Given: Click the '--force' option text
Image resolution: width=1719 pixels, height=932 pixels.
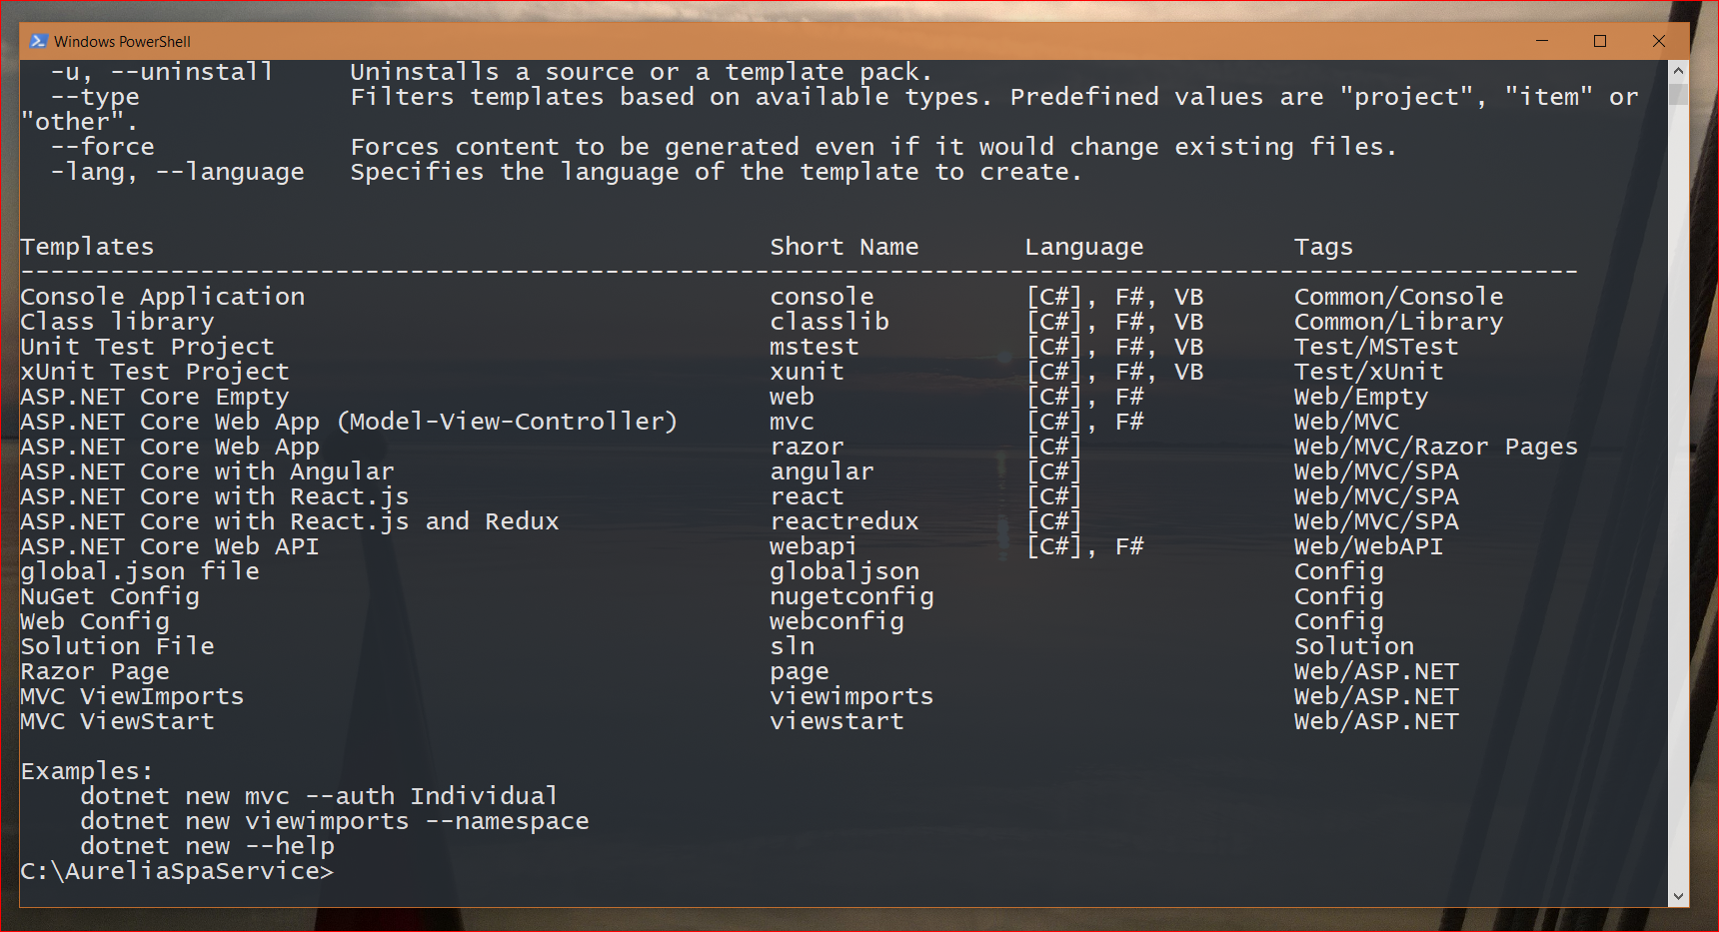Looking at the screenshot, I should (x=103, y=147).
